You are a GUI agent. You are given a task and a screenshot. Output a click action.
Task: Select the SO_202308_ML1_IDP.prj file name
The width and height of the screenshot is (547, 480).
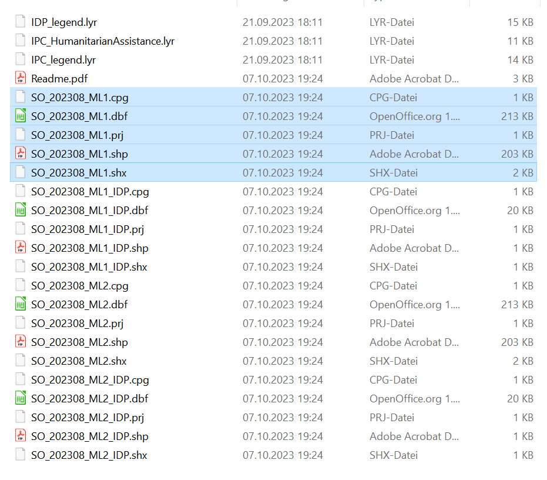pos(88,229)
